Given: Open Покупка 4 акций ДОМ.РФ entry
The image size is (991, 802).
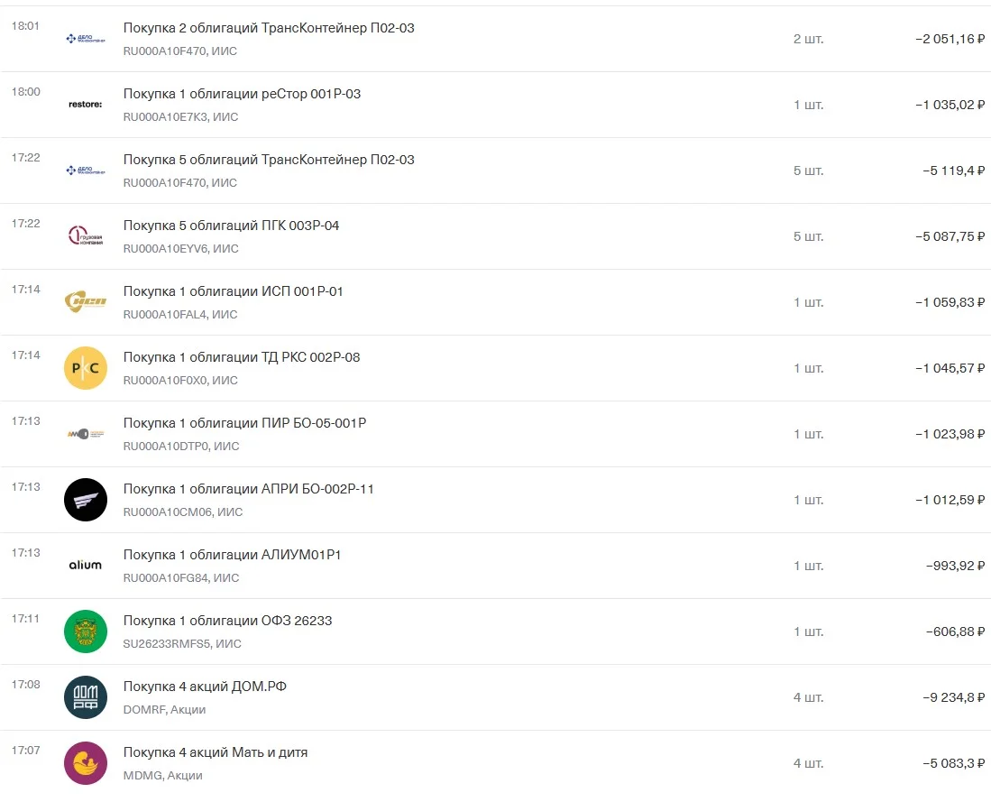Looking at the screenshot, I should pyautogui.click(x=496, y=697).
